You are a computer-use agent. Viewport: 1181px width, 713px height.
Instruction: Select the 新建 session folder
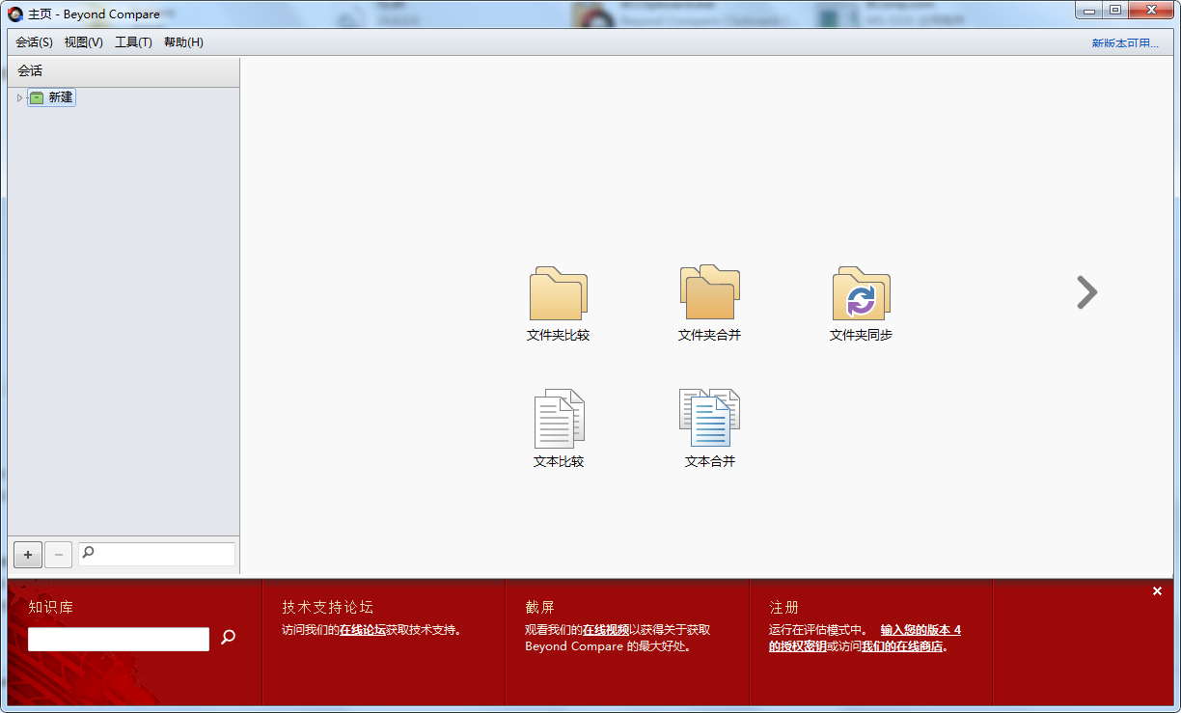[52, 97]
